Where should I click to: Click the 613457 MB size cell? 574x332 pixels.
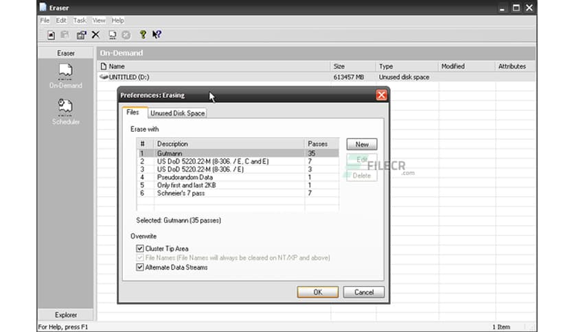click(349, 77)
